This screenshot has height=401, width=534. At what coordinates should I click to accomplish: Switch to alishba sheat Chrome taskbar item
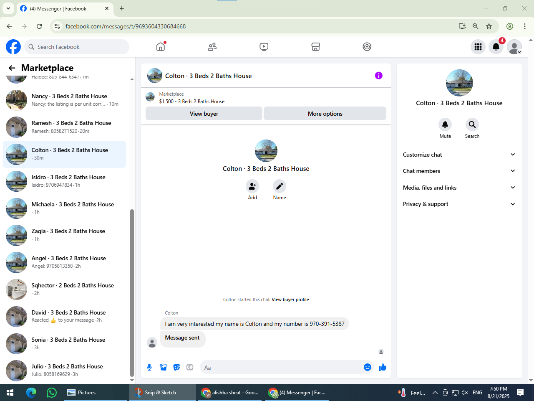tap(231, 393)
